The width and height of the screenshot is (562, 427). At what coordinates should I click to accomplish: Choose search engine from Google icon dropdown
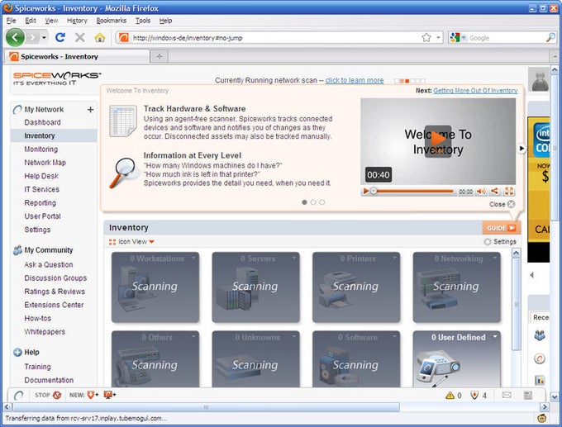tap(458, 37)
